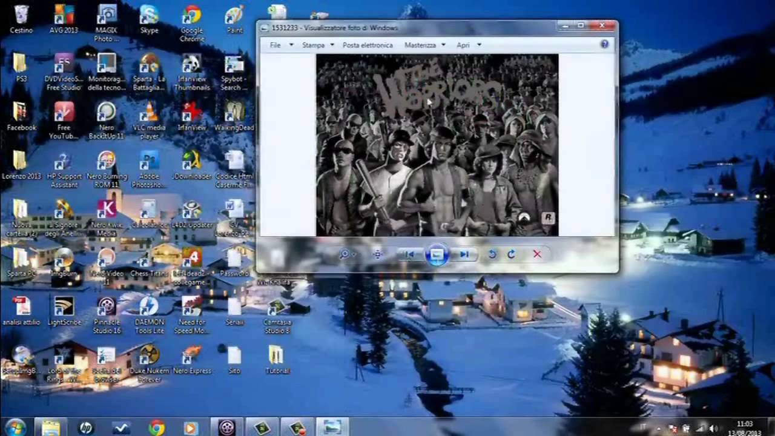Click the Posta elettronica button
The image size is (775, 436).
click(x=368, y=45)
